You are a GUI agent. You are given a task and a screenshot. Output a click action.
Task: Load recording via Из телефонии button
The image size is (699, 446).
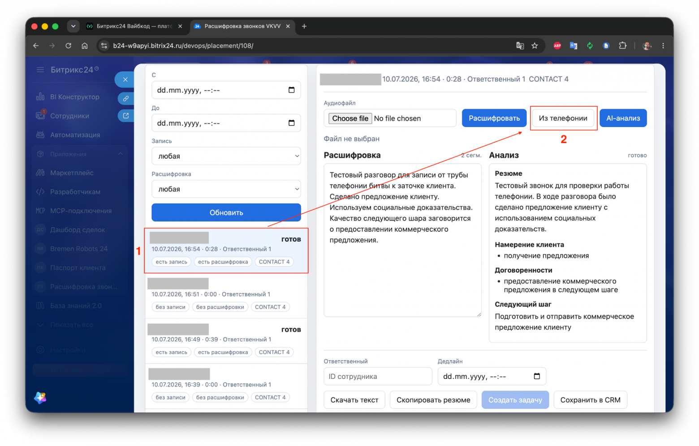[563, 118]
